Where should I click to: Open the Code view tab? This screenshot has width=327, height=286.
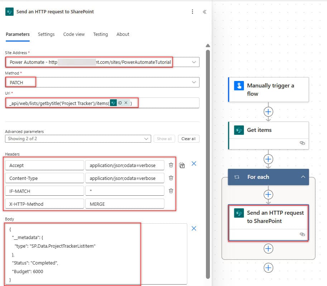74,34
